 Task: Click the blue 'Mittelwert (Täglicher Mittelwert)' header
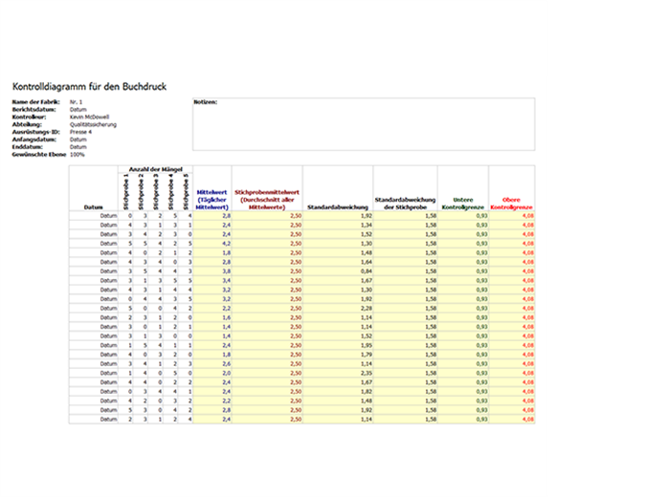212,200
